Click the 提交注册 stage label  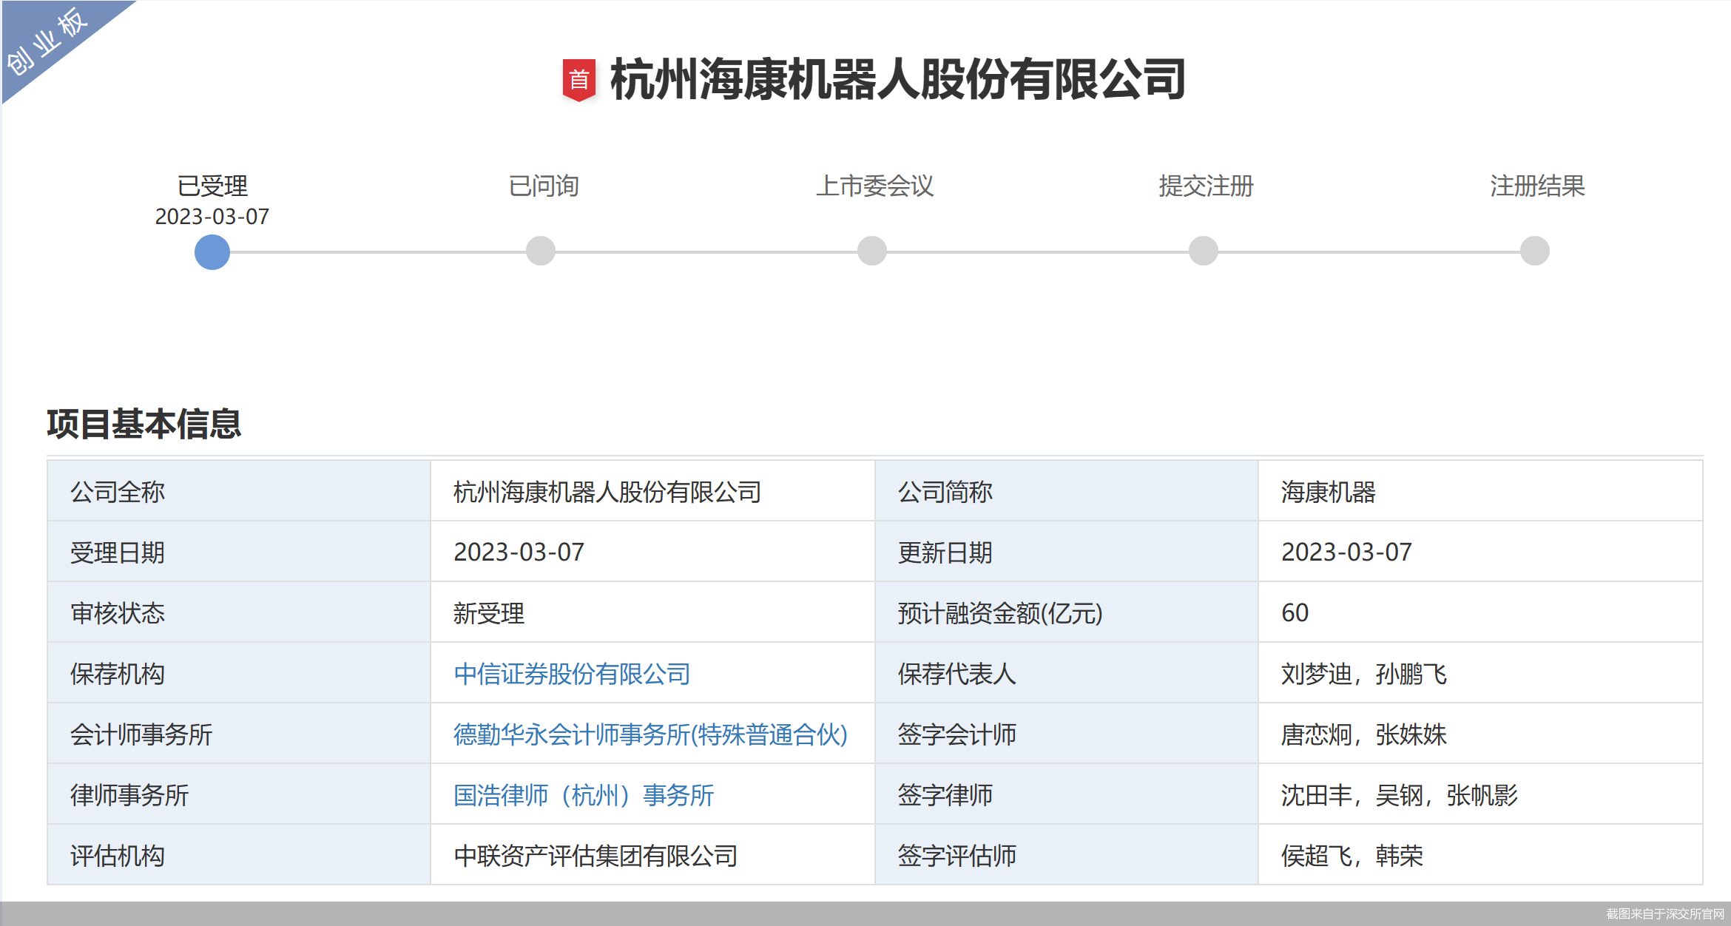coord(1206,186)
